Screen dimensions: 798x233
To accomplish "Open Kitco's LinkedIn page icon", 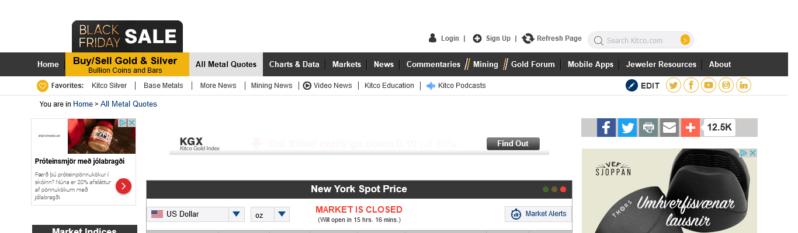I will (744, 86).
